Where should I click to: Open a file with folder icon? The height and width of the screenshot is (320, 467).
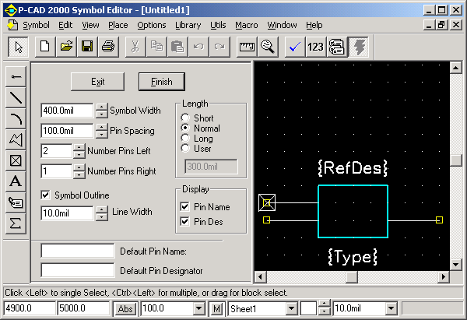tap(66, 47)
